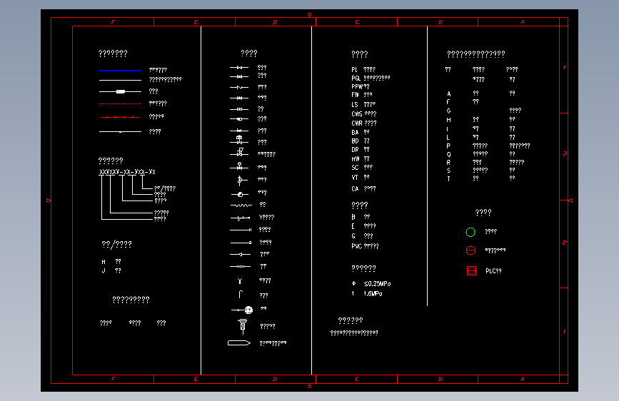Select the FW abbreviation
Image resolution: width=619 pixels, height=401 pixels.
pyautogui.click(x=355, y=95)
